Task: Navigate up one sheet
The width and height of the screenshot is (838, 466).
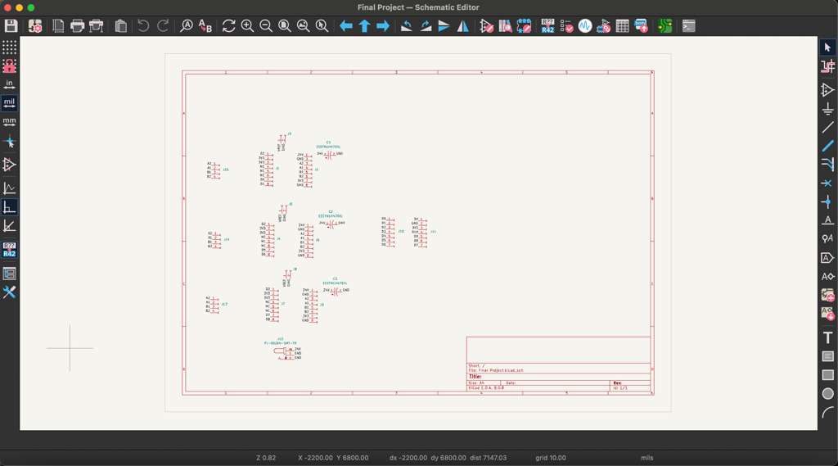Action: 364,25
